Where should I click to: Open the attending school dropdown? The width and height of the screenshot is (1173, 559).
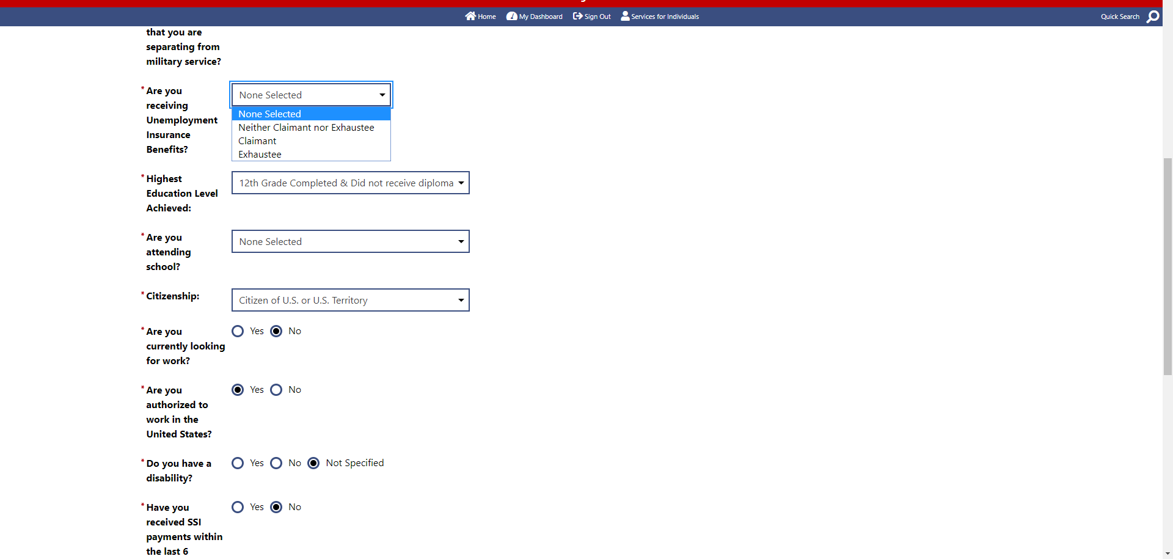coord(350,241)
